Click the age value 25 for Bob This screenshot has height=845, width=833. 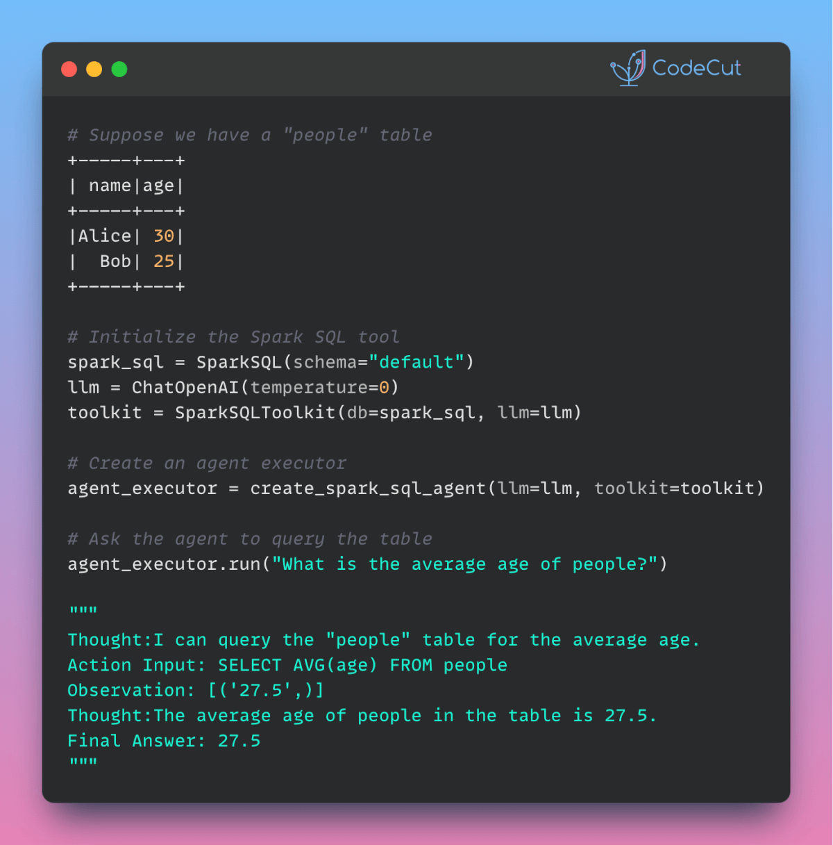pyautogui.click(x=164, y=261)
